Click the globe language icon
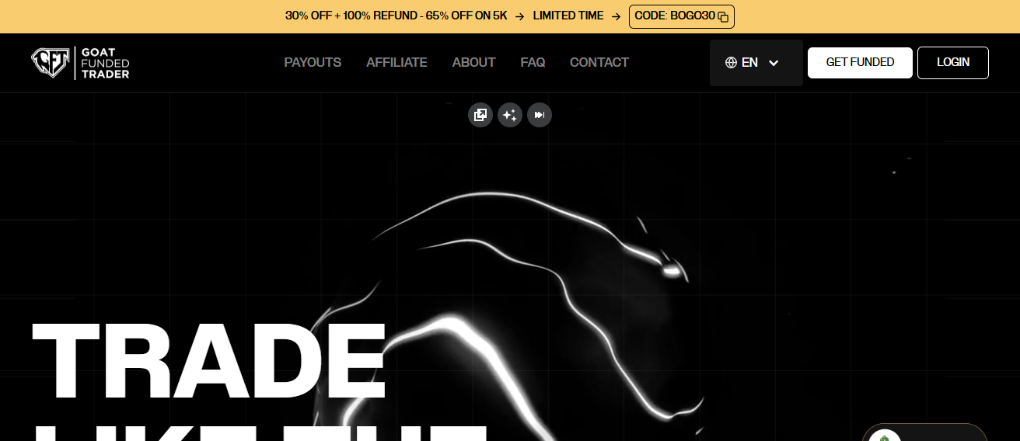 (731, 63)
